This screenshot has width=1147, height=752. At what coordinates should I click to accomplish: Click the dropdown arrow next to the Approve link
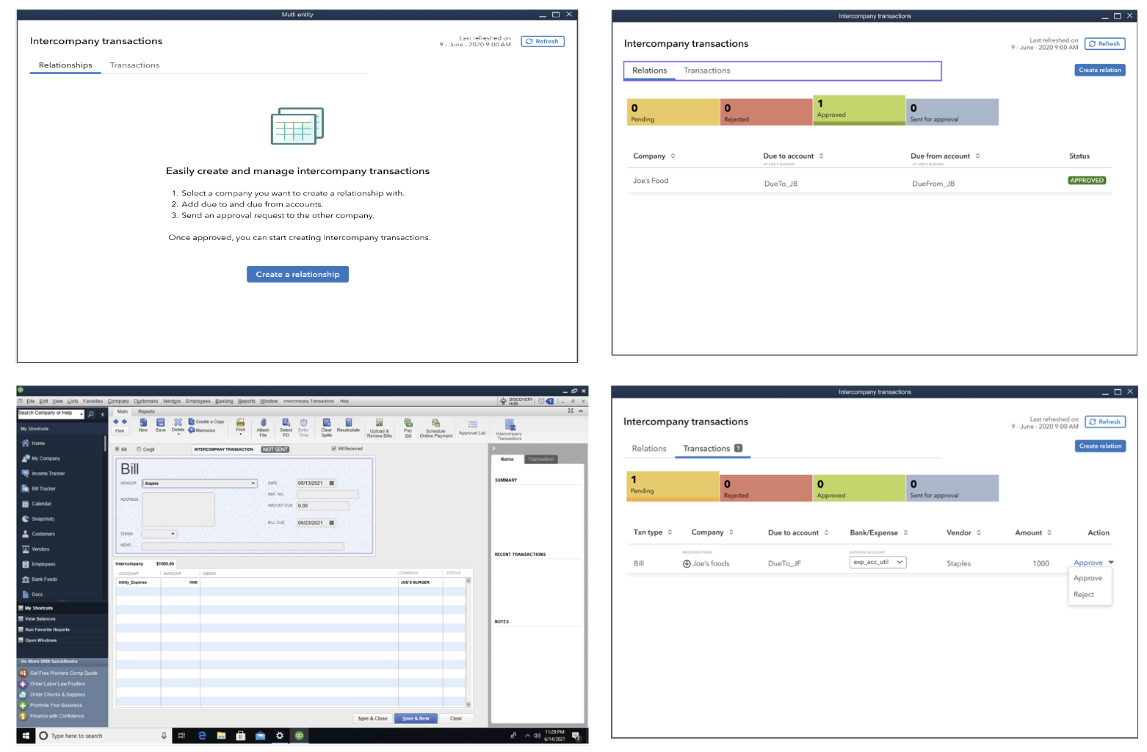(1111, 563)
